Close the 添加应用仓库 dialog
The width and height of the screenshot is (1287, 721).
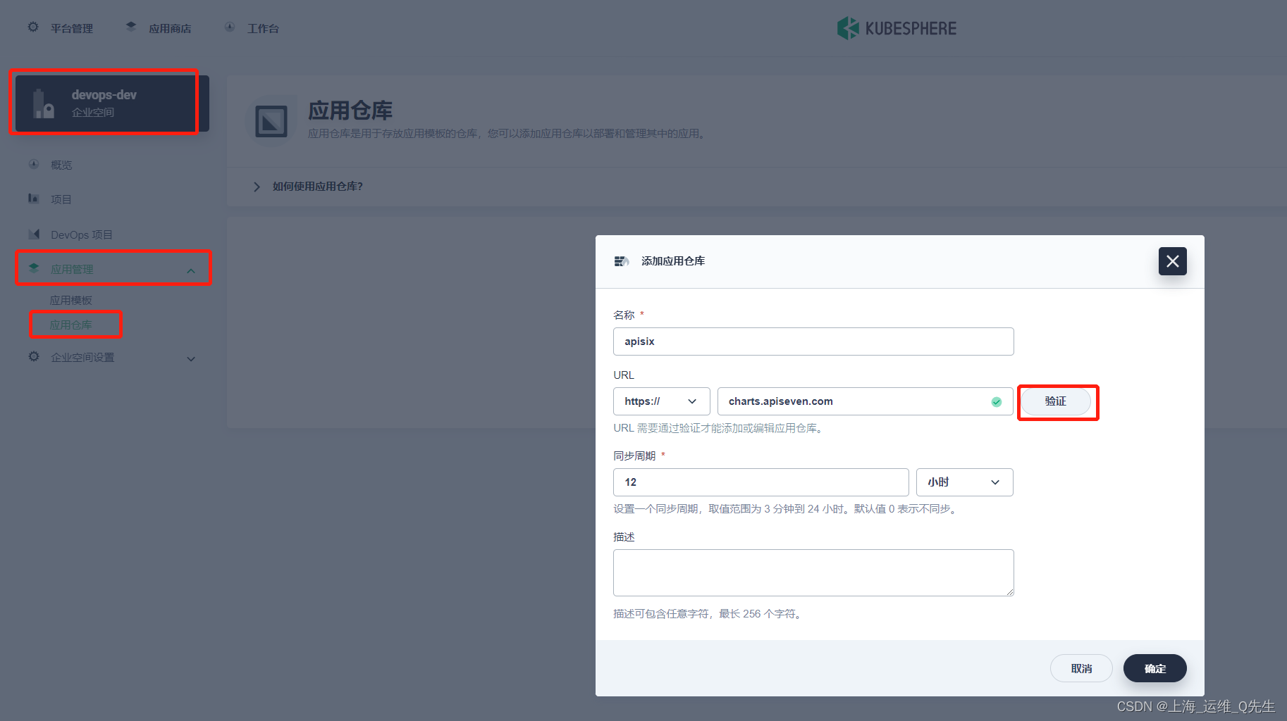point(1173,261)
